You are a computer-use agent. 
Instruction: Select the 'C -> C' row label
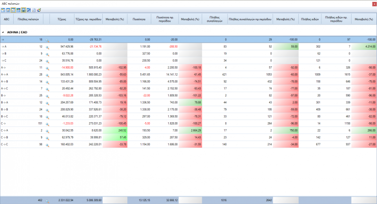tap(5, 144)
